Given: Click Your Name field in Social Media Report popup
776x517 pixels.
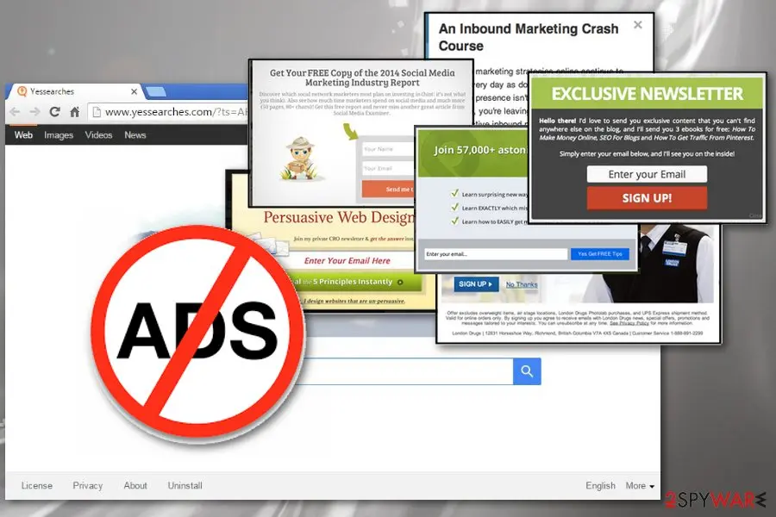Looking at the screenshot, I should click(x=387, y=149).
